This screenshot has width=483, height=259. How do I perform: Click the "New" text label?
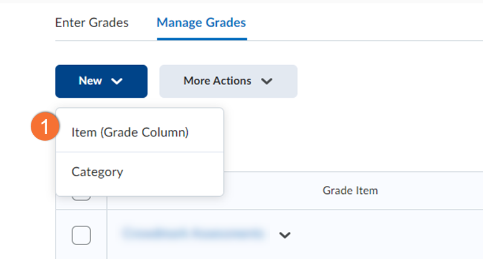(x=90, y=81)
